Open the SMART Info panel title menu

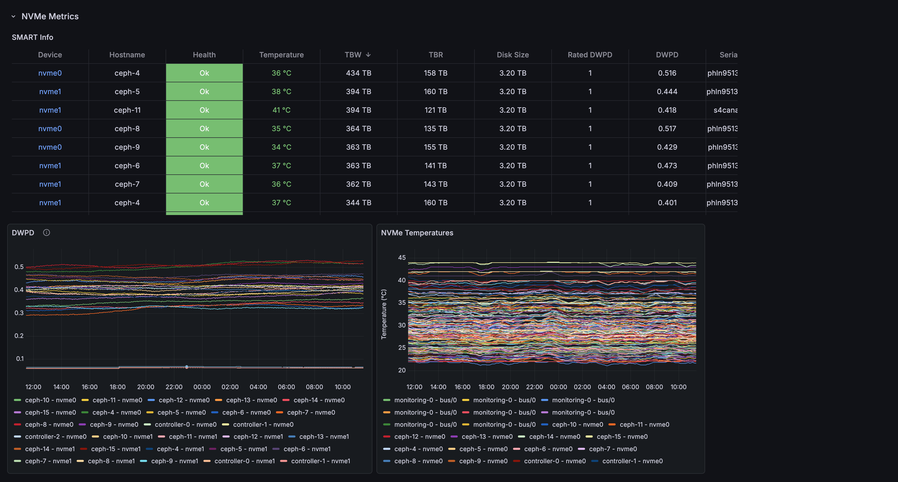[32, 37]
